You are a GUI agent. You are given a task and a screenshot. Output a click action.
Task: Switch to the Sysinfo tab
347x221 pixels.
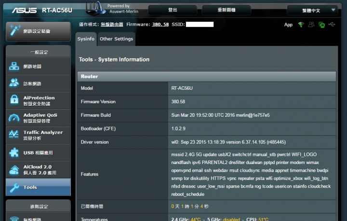86,39
